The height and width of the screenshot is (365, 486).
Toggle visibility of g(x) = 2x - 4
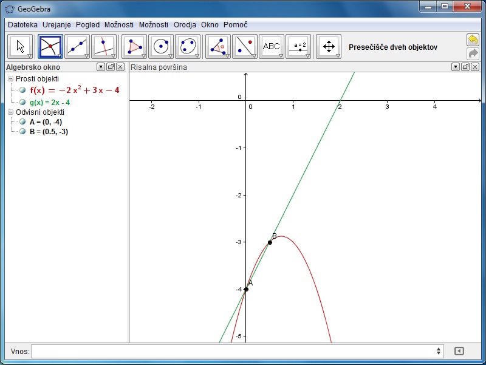click(x=23, y=102)
